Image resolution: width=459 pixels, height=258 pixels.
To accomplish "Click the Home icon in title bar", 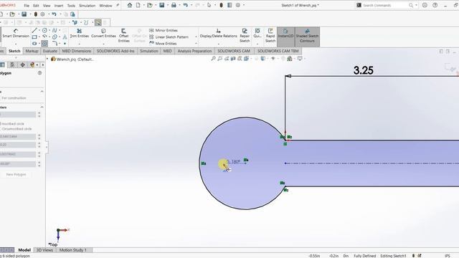I will point(130,5).
